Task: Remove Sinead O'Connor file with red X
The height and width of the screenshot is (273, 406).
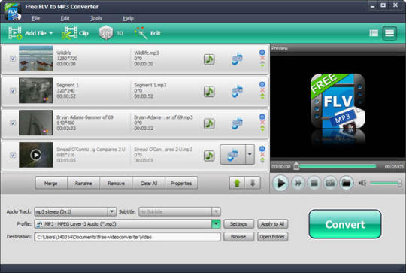Action: pyautogui.click(x=262, y=155)
